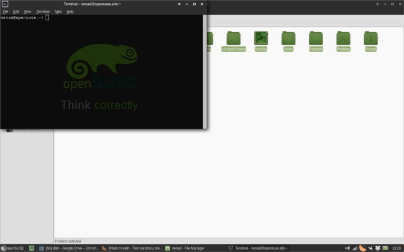Click the terminal shade (up arrow) button
The width and height of the screenshot is (404, 252).
[179, 4]
